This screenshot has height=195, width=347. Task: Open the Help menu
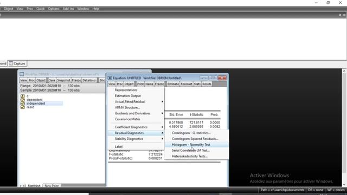(95, 9)
